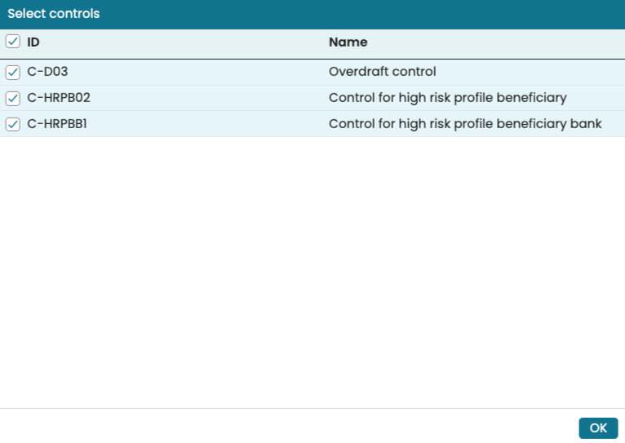Click the empty area below the controls list
Screen dimensions: 625x443
pos(312,269)
